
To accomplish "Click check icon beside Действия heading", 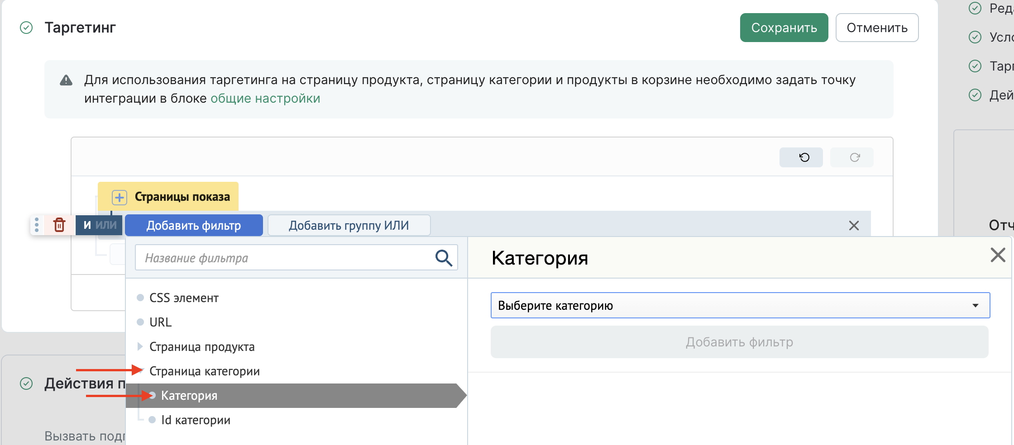I will point(26,383).
